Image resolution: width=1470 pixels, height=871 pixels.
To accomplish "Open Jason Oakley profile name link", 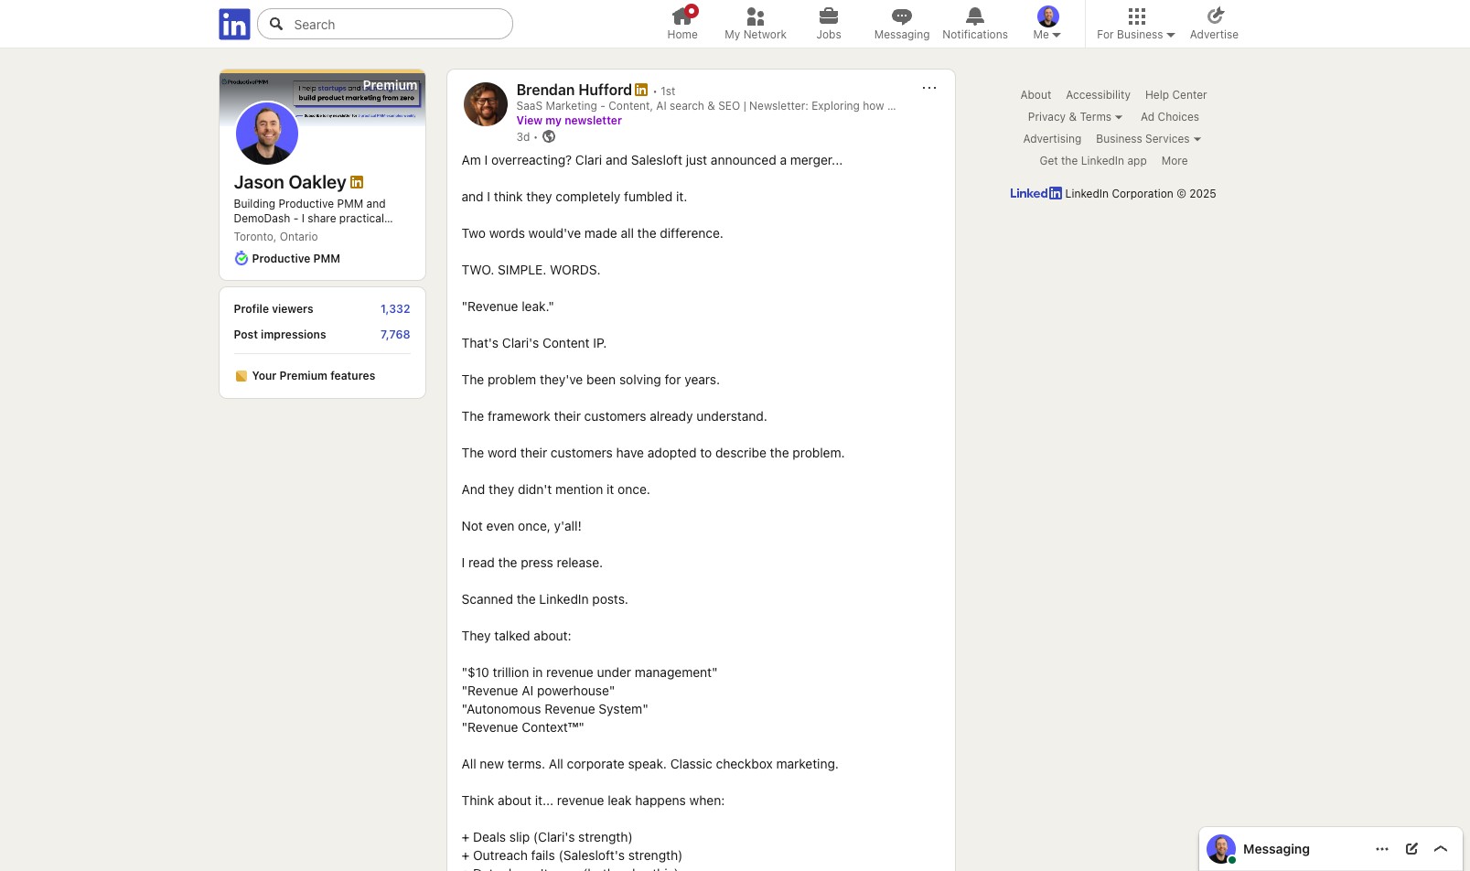I will 290,182.
